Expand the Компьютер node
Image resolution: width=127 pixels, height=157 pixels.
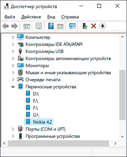coord(13,37)
